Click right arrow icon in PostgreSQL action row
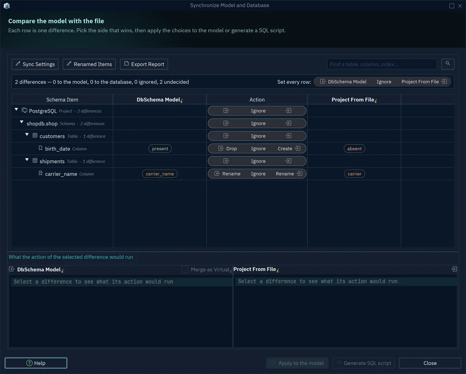This screenshot has width=466, height=374. pos(288,111)
